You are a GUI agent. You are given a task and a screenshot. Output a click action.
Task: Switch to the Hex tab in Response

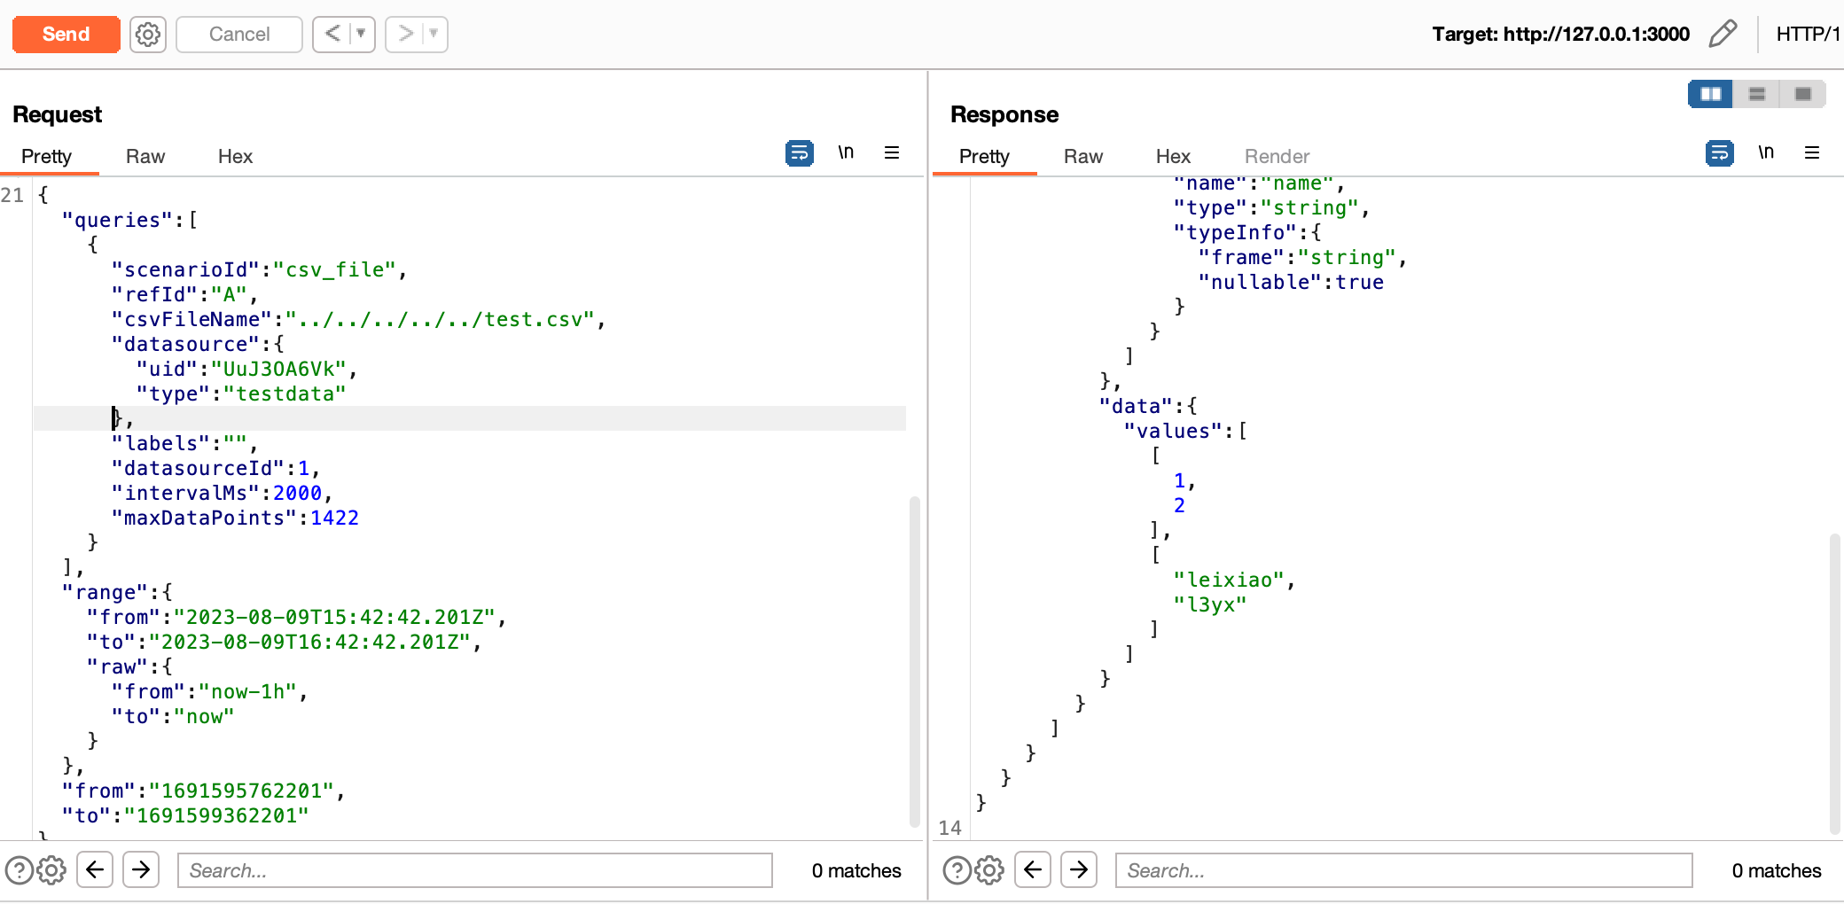1172,156
